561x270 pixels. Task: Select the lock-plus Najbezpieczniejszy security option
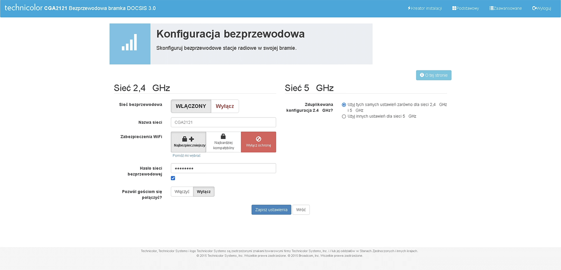[188, 142]
